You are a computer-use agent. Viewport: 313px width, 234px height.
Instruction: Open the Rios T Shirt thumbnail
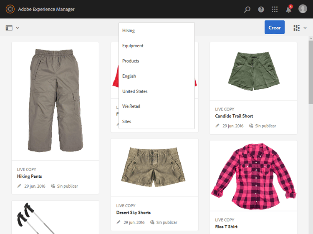[x=253, y=176]
